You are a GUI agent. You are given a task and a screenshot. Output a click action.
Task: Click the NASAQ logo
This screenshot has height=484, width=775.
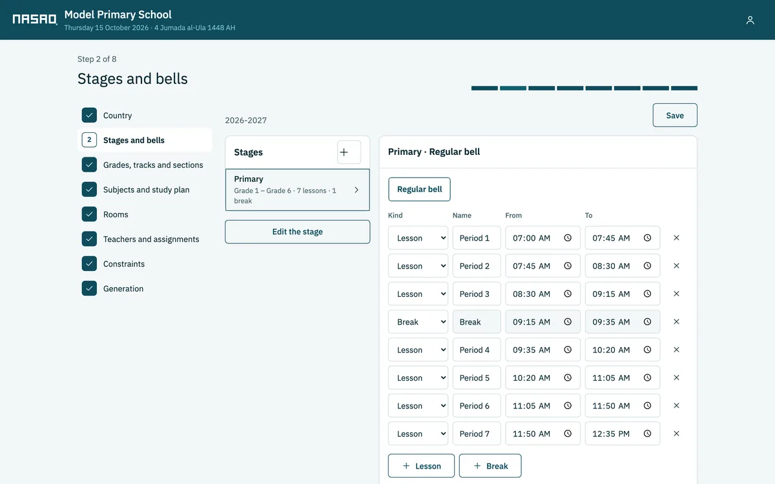(x=35, y=19)
